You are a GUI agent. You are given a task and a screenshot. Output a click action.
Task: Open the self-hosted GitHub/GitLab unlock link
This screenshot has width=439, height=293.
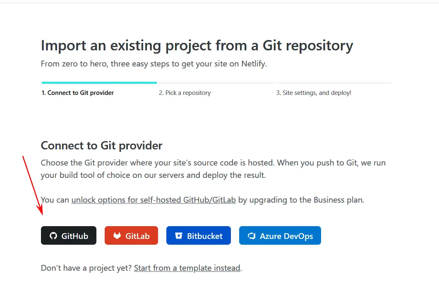[154, 200]
